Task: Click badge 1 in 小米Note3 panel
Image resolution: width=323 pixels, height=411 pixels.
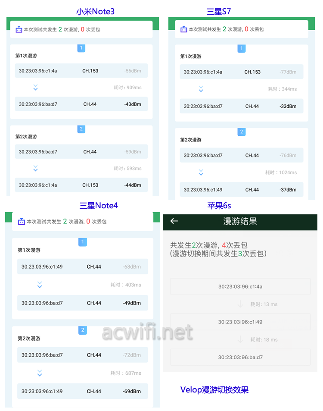Action: click(81, 48)
